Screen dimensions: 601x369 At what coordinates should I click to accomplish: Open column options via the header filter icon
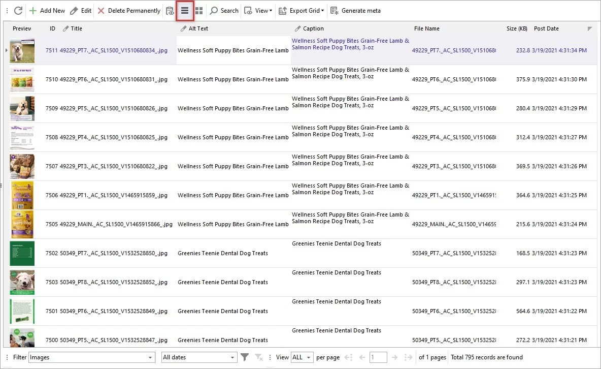[590, 29]
